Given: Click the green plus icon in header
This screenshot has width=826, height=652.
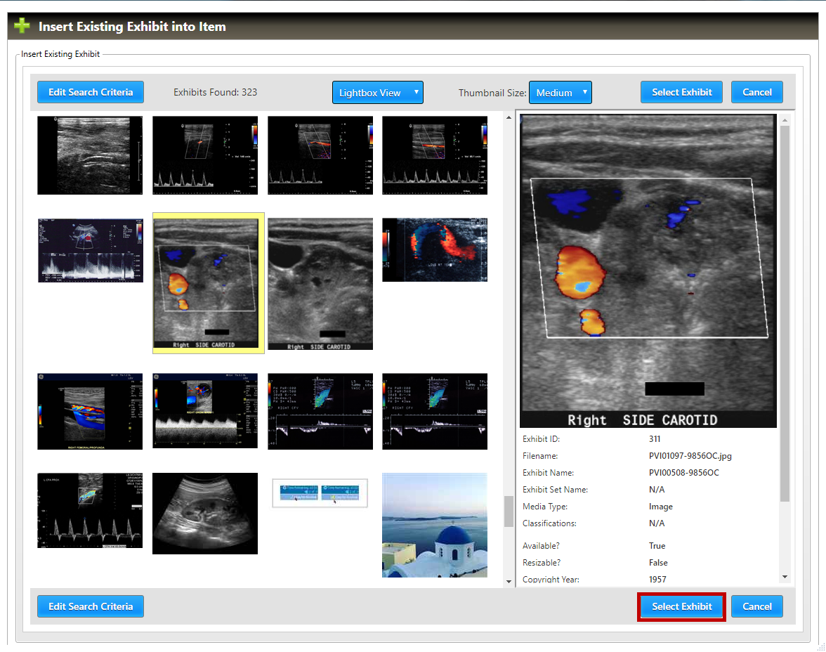Looking at the screenshot, I should [22, 27].
